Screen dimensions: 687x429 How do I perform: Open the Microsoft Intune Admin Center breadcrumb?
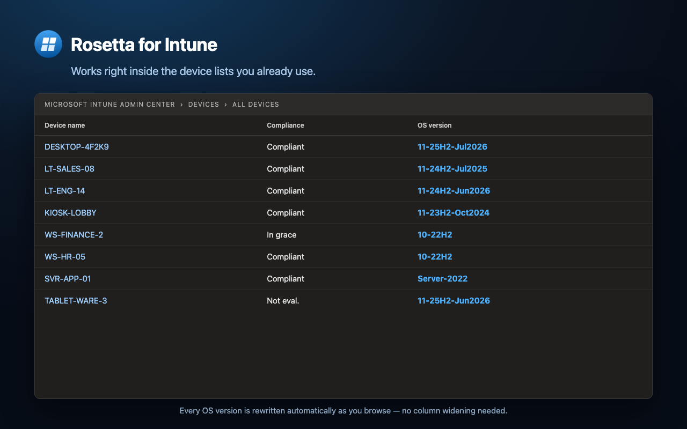(109, 105)
